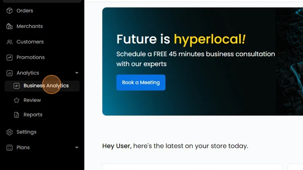This screenshot has width=303, height=170.
Task: Click the Merchants shopping bag icon
Action: [10, 26]
